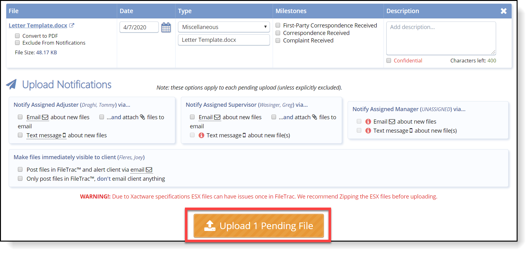Click Upload 1 Pending File button
The image size is (531, 255).
point(259,226)
